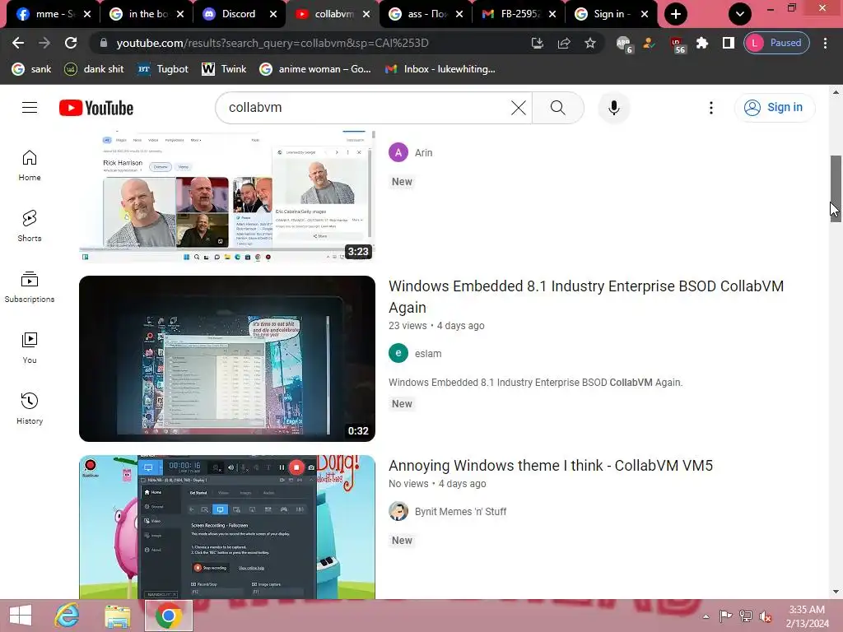Visit the Arin channel

point(424,152)
